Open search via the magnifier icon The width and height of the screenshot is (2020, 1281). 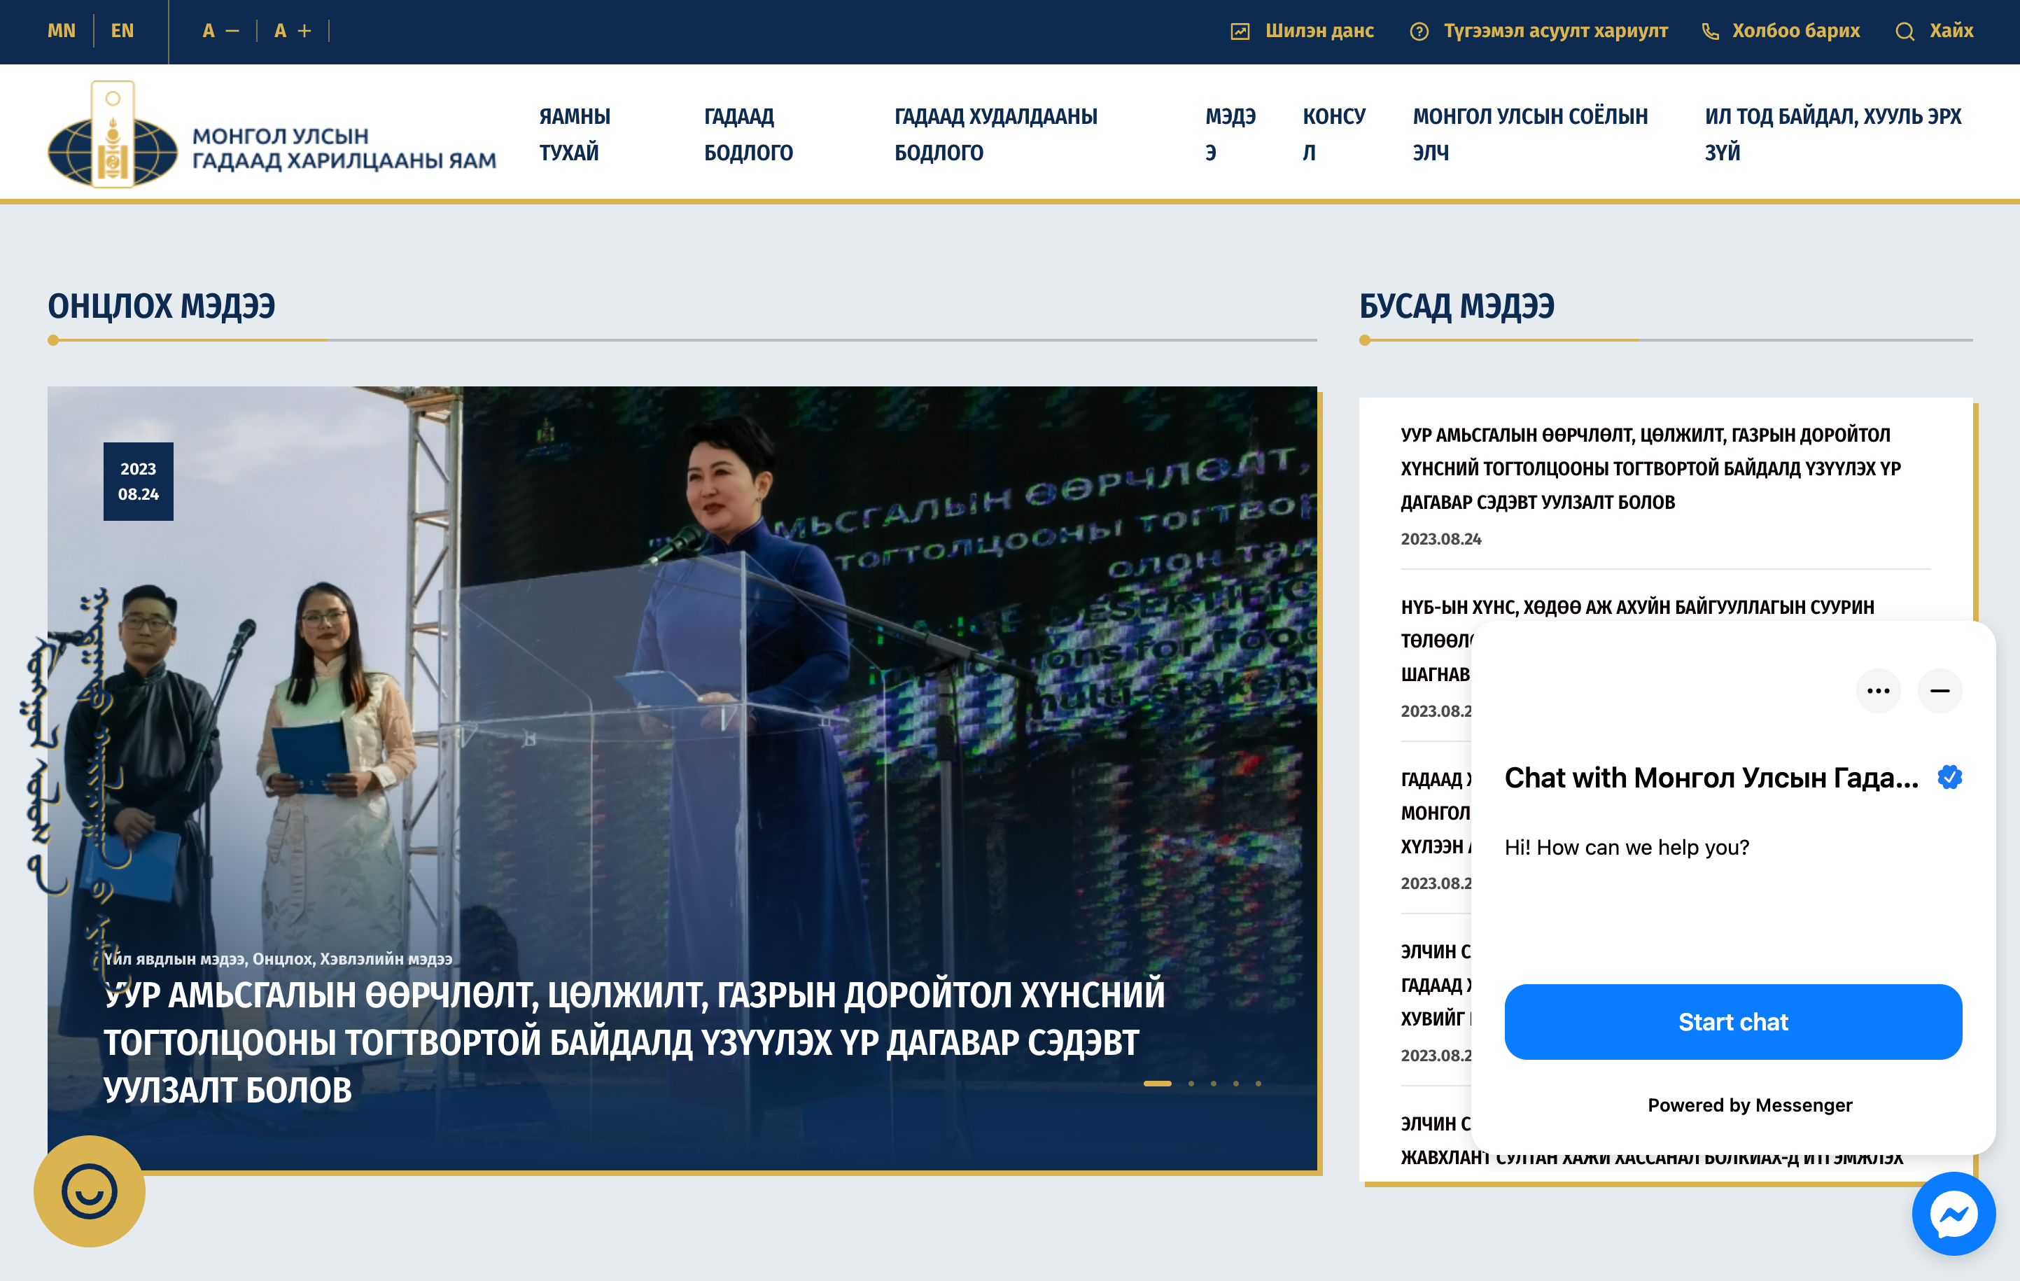pos(1906,31)
